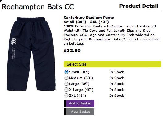Choose the 2XL (43") size radio button

pyautogui.click(x=66, y=96)
